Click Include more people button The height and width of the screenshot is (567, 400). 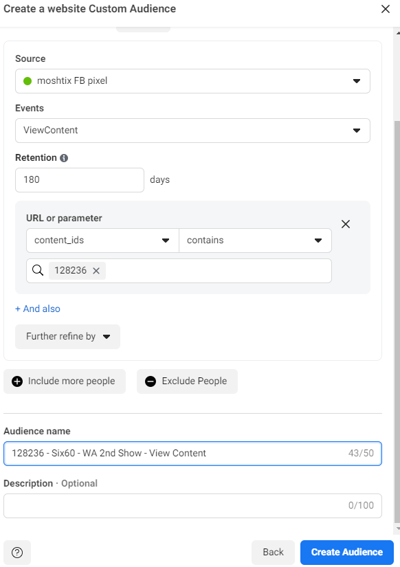[x=65, y=381]
